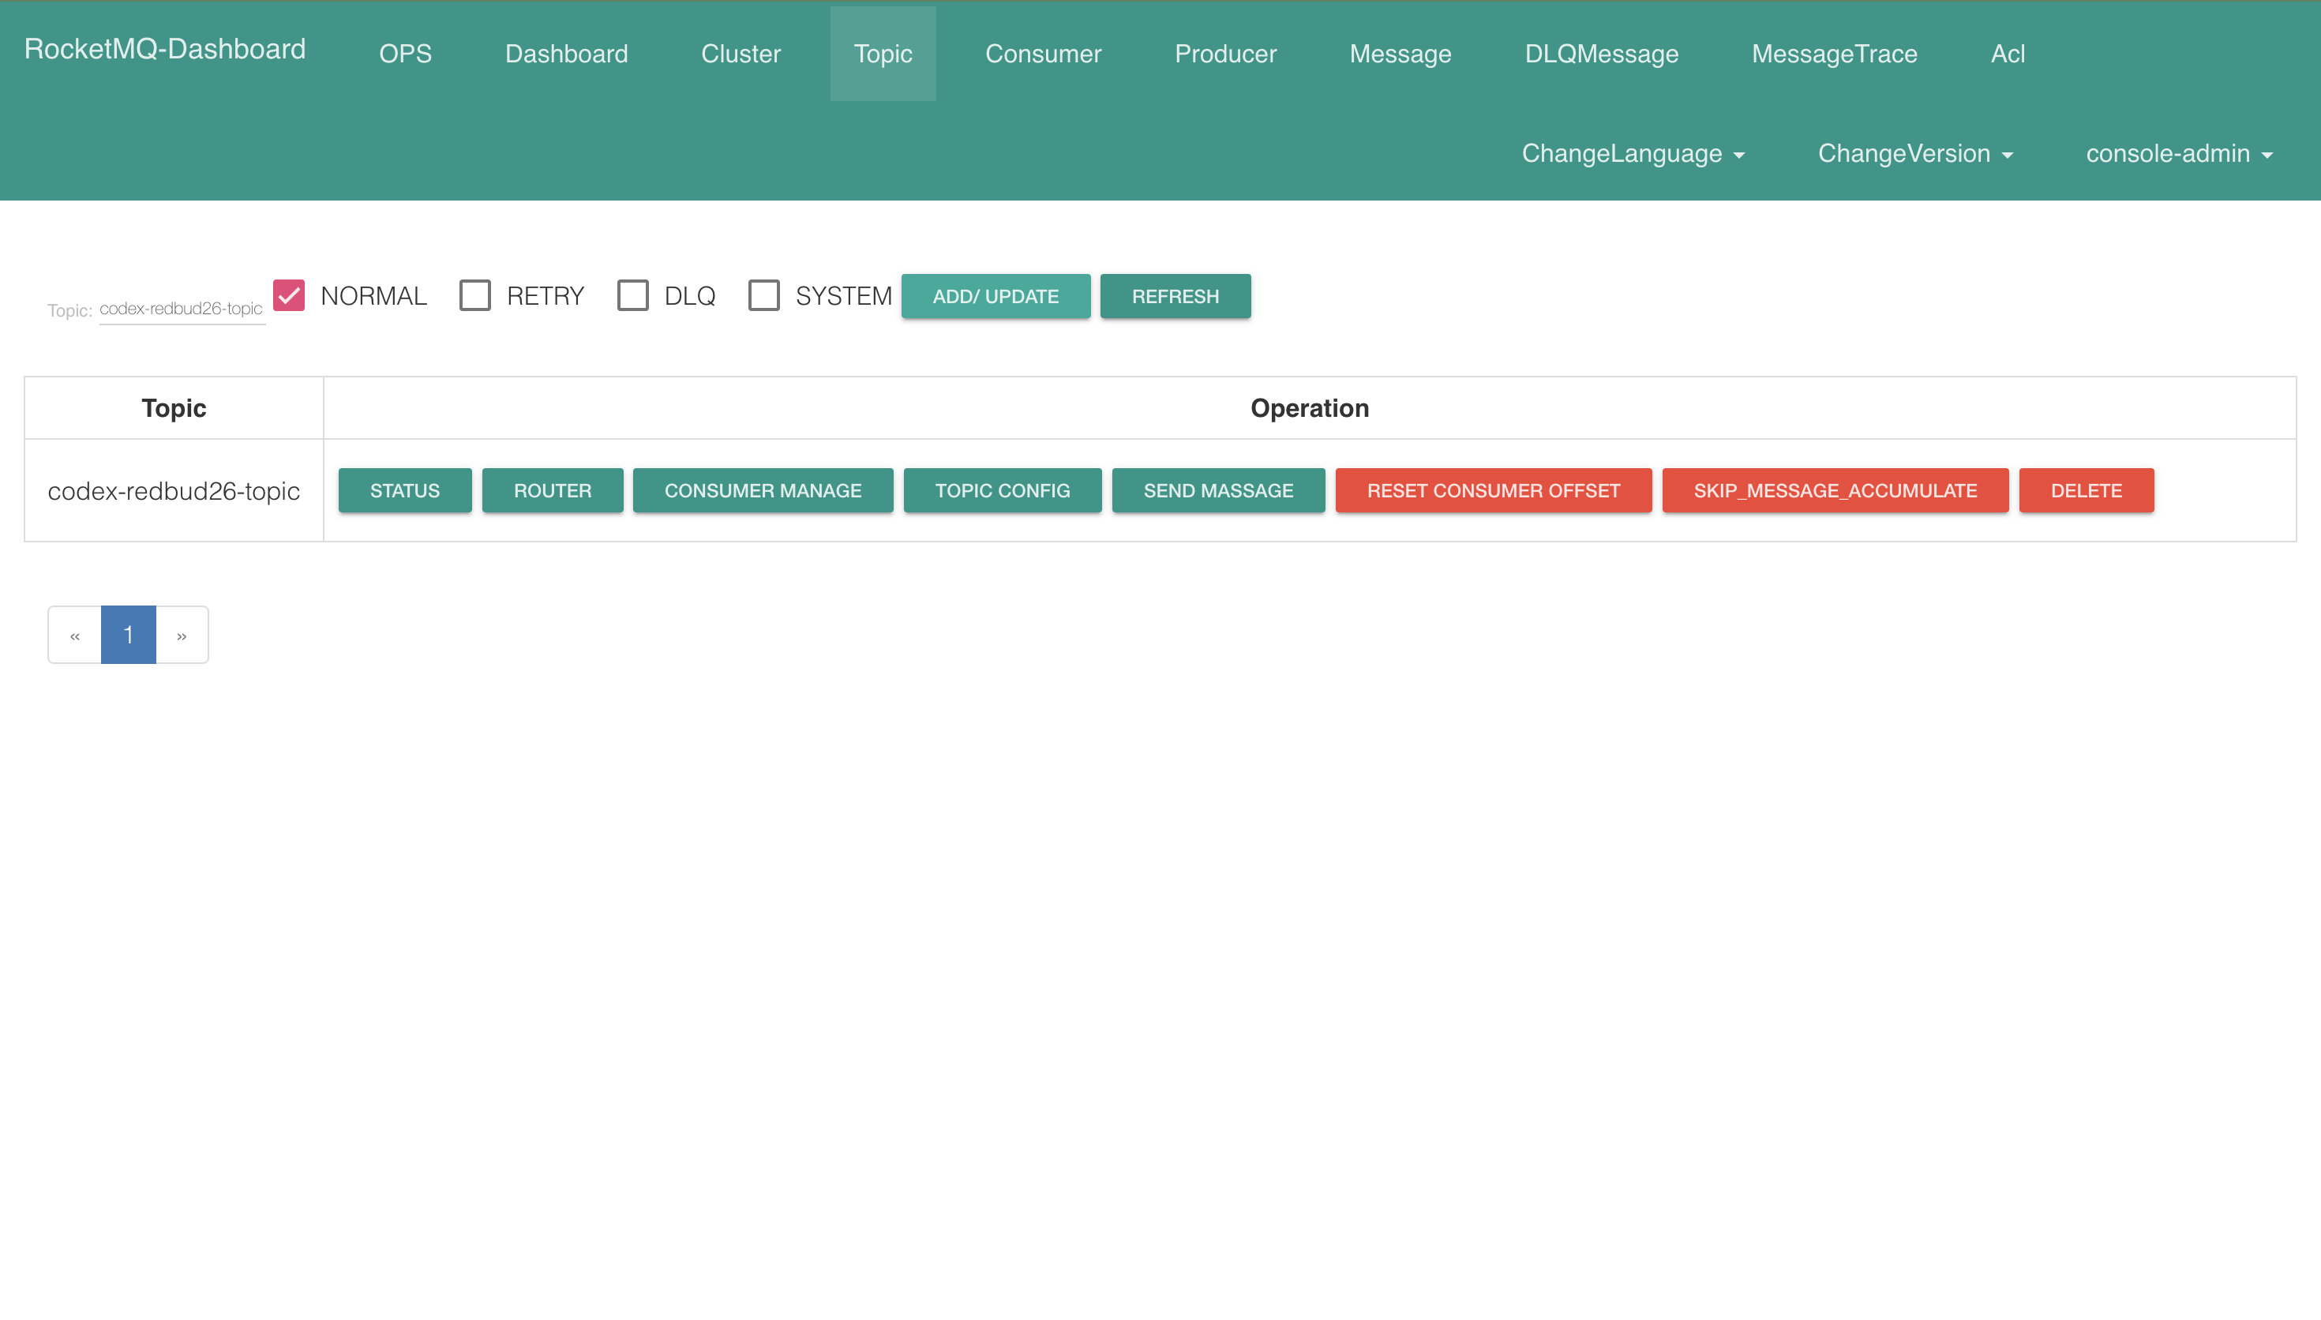Enable the RETRY topic filter

point(475,295)
